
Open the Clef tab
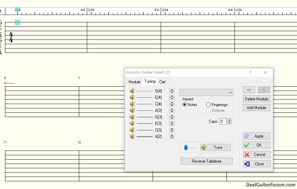coord(162,82)
